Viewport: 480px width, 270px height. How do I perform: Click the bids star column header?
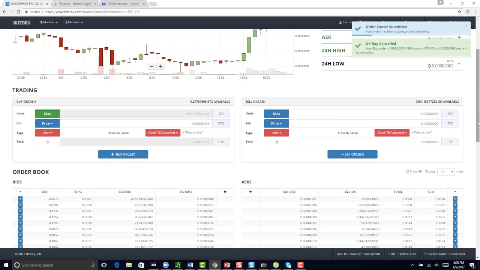[x=225, y=192]
